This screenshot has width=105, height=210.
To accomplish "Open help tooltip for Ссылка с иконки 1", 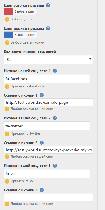I will click(42, 95).
